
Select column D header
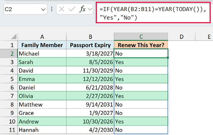[x=182, y=37]
